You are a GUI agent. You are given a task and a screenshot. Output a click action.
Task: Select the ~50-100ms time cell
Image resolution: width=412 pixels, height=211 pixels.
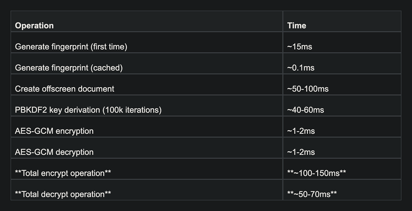342,85
